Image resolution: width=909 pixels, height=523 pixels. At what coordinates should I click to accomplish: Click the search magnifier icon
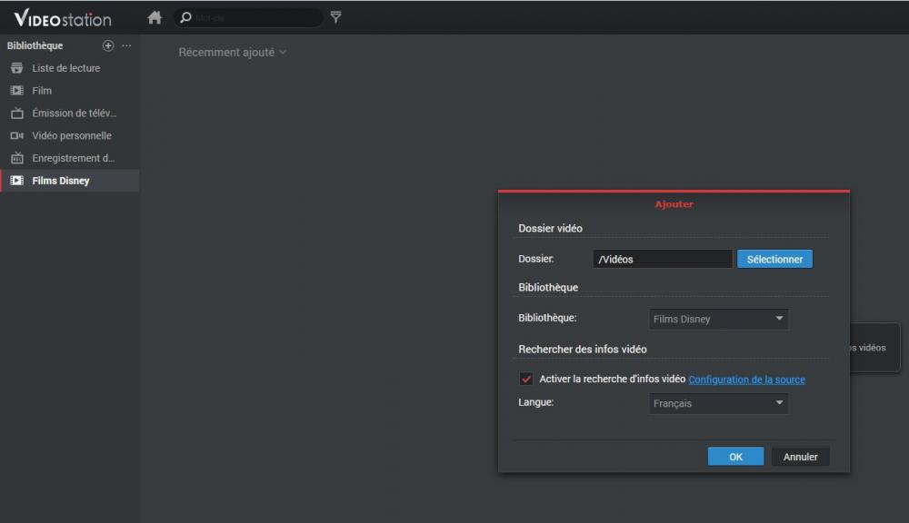tap(185, 17)
